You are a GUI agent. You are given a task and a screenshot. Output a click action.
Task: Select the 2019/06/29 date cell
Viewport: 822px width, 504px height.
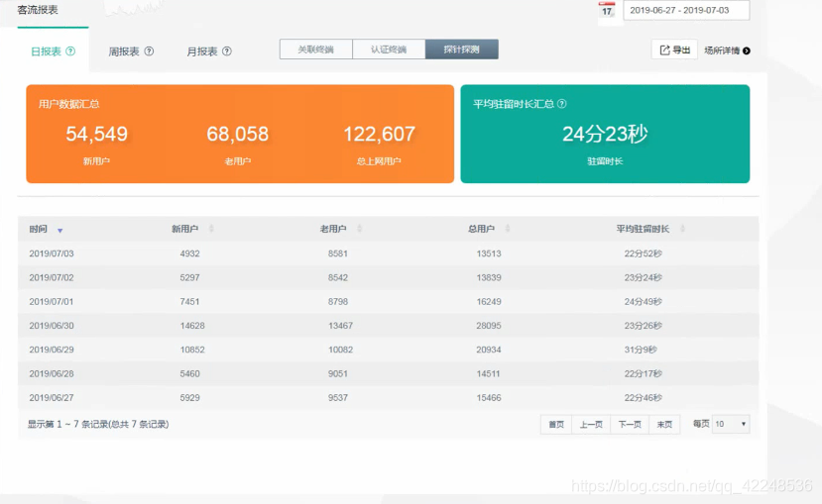52,351
